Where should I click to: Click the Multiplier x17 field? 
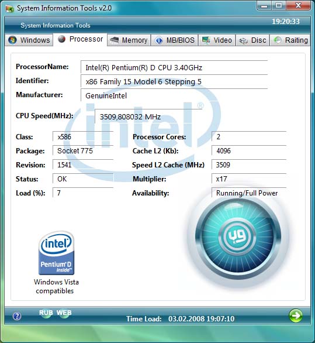pos(249,179)
